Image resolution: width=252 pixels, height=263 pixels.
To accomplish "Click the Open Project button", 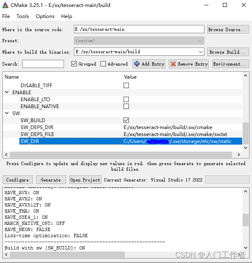I will [x=85, y=180].
